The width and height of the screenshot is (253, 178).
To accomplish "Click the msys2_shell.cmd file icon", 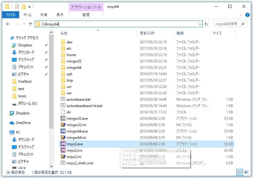I will point(63,163).
